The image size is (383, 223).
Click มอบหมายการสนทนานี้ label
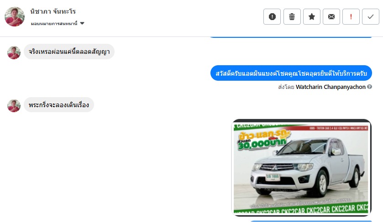pos(54,23)
